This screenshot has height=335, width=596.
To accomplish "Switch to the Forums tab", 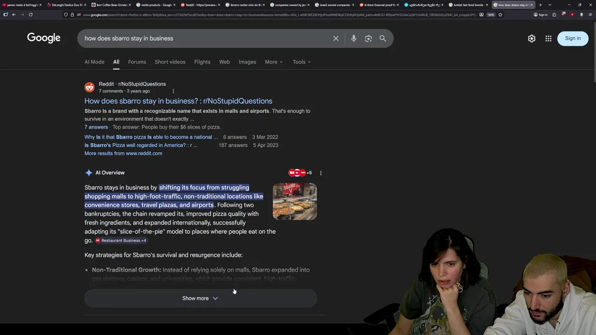I will click(137, 62).
